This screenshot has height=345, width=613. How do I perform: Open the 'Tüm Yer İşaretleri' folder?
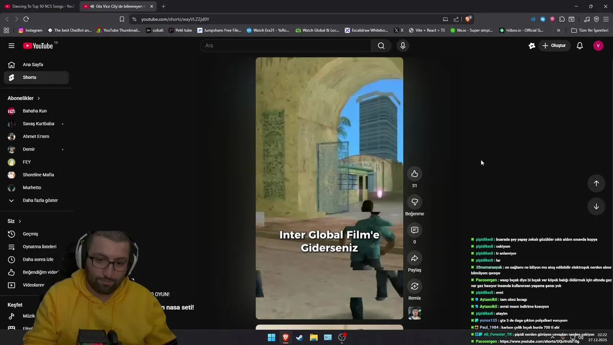point(590,30)
